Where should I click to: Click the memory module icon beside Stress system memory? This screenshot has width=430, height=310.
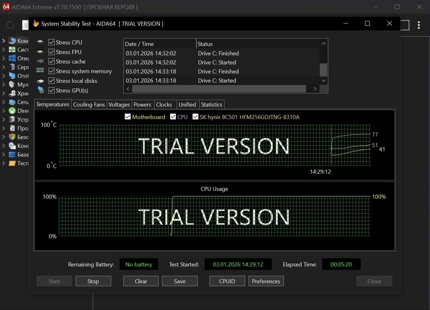pos(40,70)
